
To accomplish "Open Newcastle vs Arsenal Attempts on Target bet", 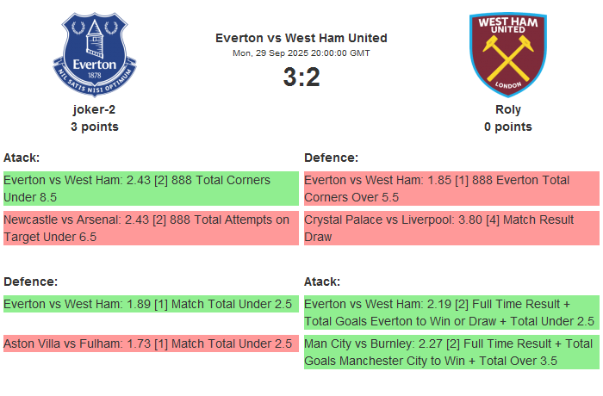I will click(151, 228).
